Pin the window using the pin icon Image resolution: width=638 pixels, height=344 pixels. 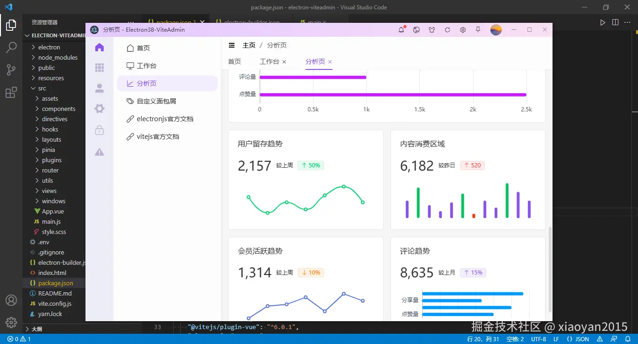(x=478, y=29)
